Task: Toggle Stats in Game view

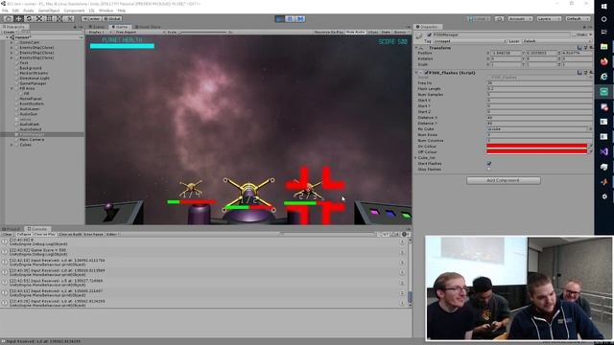Action: [386, 32]
